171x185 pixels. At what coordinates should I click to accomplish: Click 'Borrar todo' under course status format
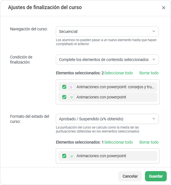(149, 142)
